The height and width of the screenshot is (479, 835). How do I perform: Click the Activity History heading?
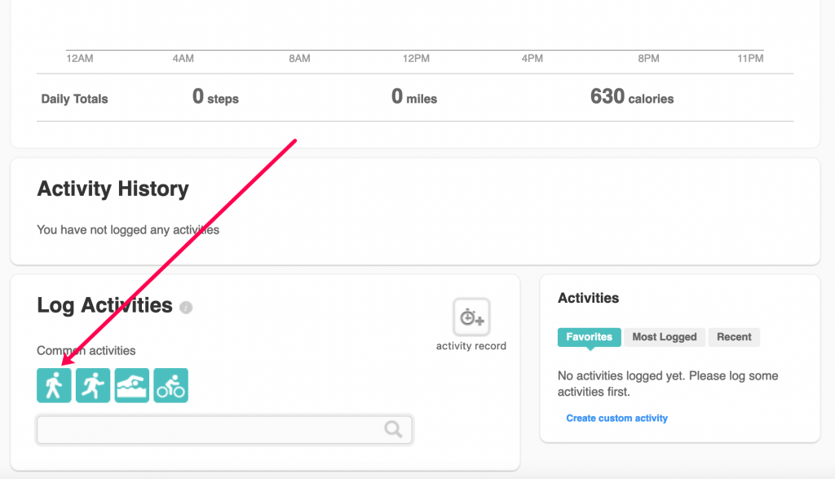pos(113,188)
